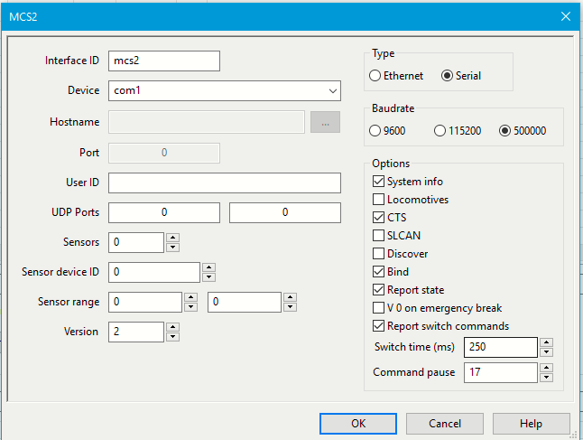Decrease the Command pause value

point(545,377)
